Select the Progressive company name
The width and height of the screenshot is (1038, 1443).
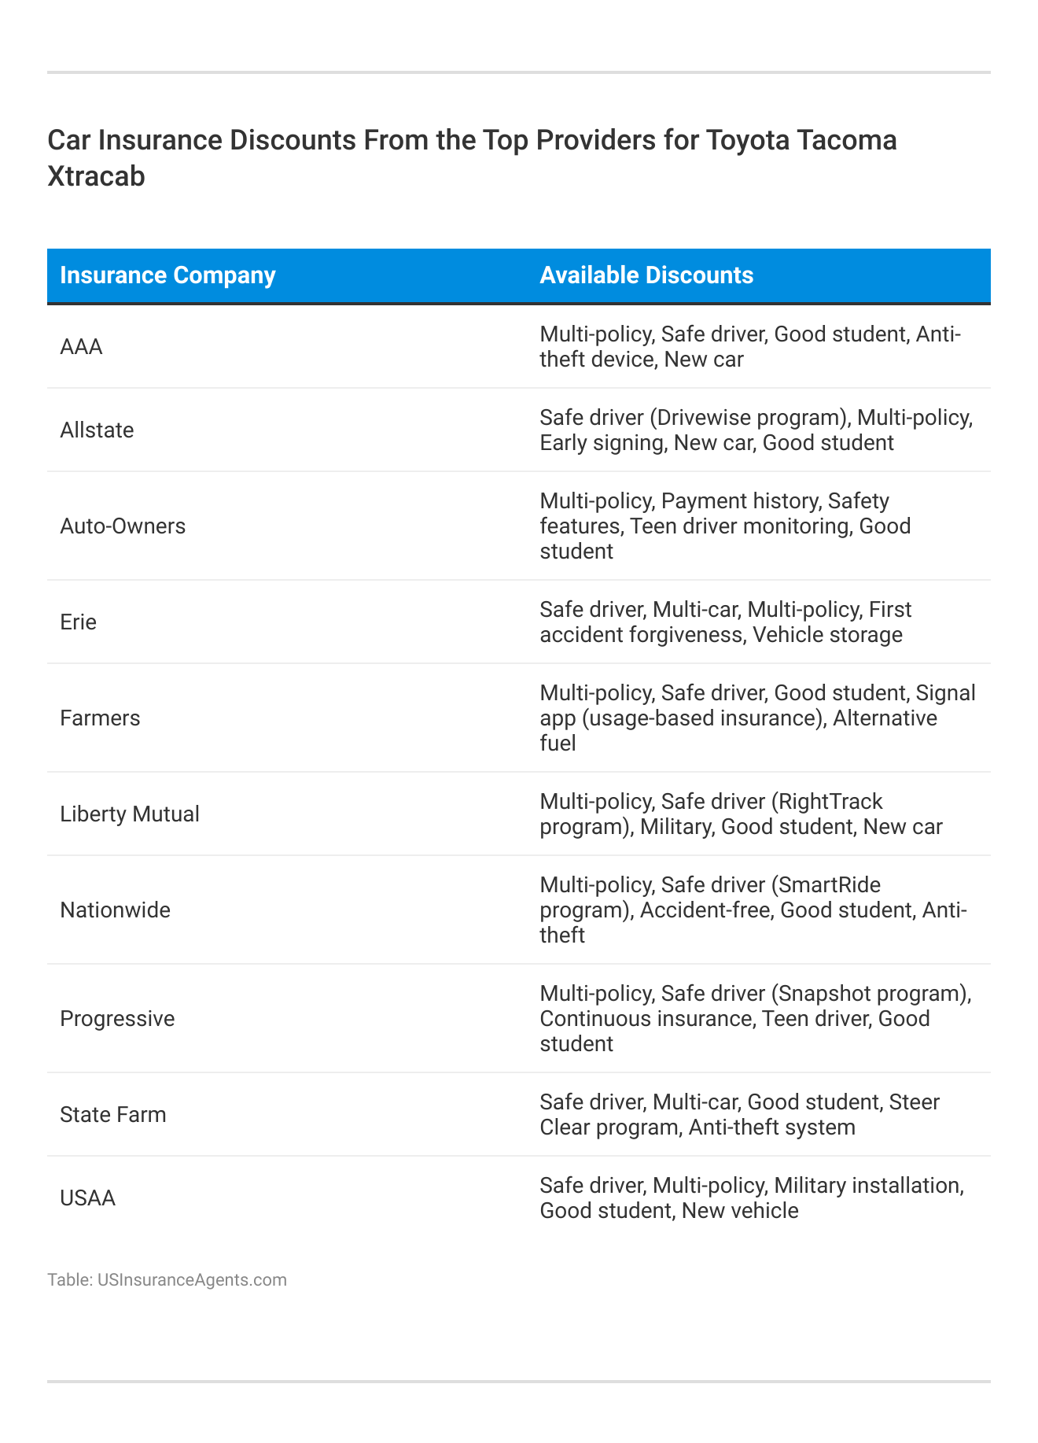pos(117,1019)
